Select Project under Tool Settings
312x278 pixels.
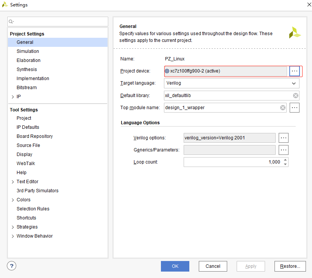coord(24,118)
